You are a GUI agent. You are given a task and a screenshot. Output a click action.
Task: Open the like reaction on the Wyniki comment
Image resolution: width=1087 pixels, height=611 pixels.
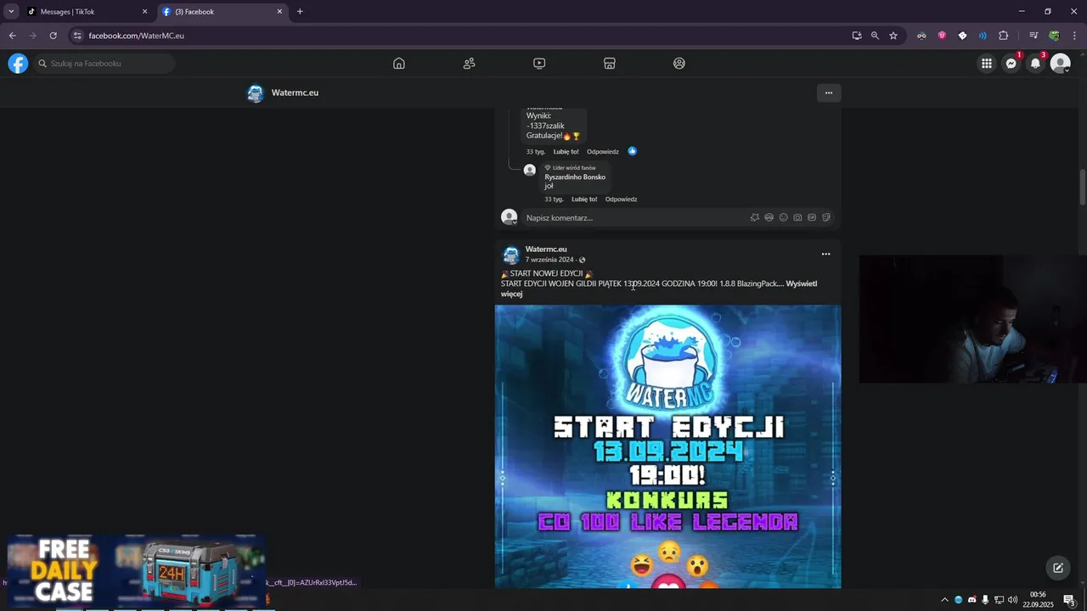coord(632,151)
